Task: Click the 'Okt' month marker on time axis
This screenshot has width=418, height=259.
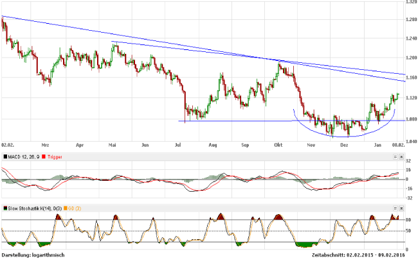Action: [x=278, y=146]
